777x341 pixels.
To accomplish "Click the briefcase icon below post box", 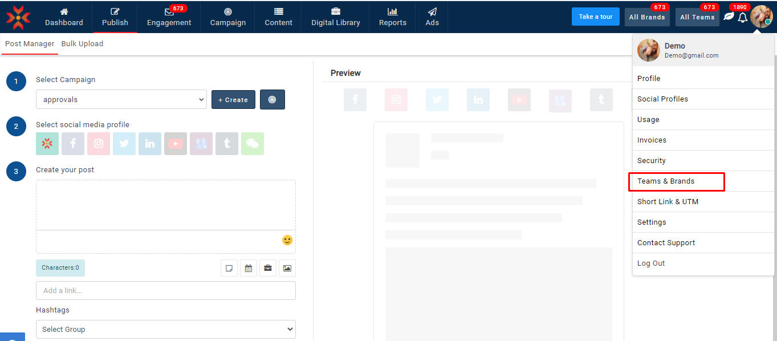I will [x=268, y=268].
